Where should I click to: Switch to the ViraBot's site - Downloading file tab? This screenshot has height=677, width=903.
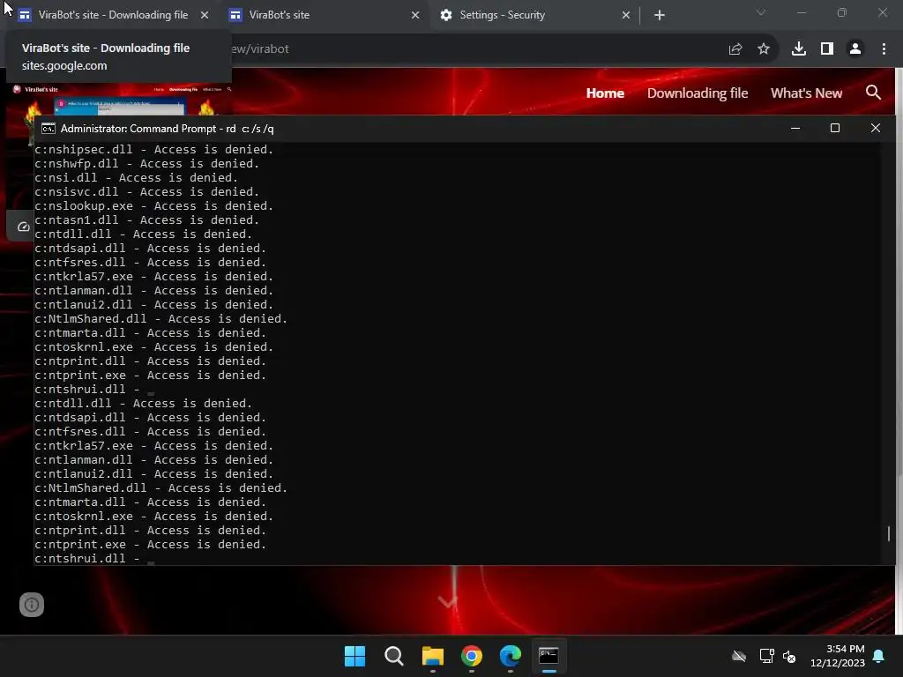112,15
